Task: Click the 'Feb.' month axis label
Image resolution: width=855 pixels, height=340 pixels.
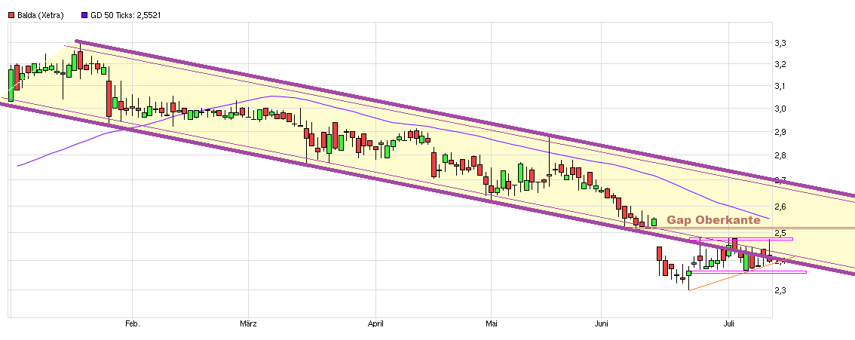Action: coord(133,323)
